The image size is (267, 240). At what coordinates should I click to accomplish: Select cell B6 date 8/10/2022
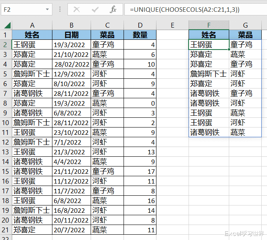tap(72, 84)
